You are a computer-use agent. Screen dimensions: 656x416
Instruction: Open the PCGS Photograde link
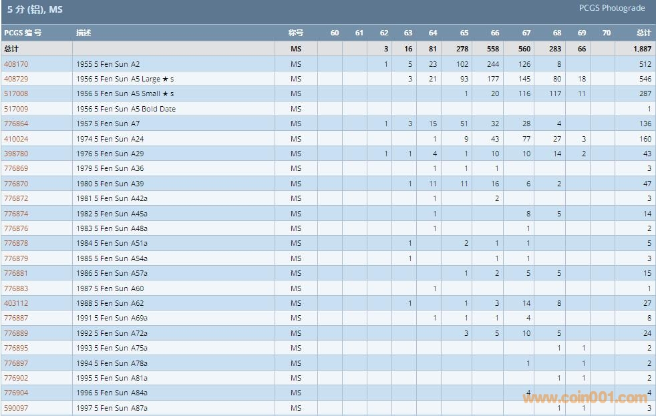pos(612,8)
